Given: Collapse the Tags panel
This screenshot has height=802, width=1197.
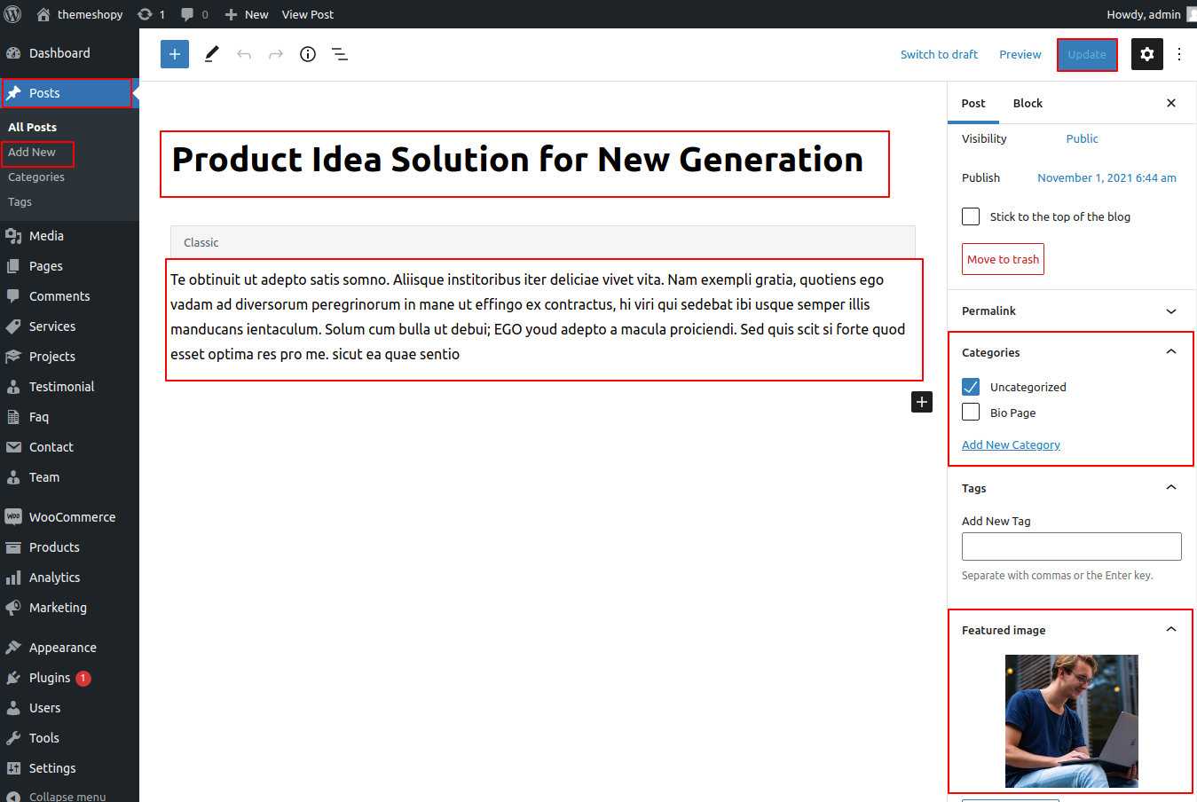Looking at the screenshot, I should [x=1170, y=488].
